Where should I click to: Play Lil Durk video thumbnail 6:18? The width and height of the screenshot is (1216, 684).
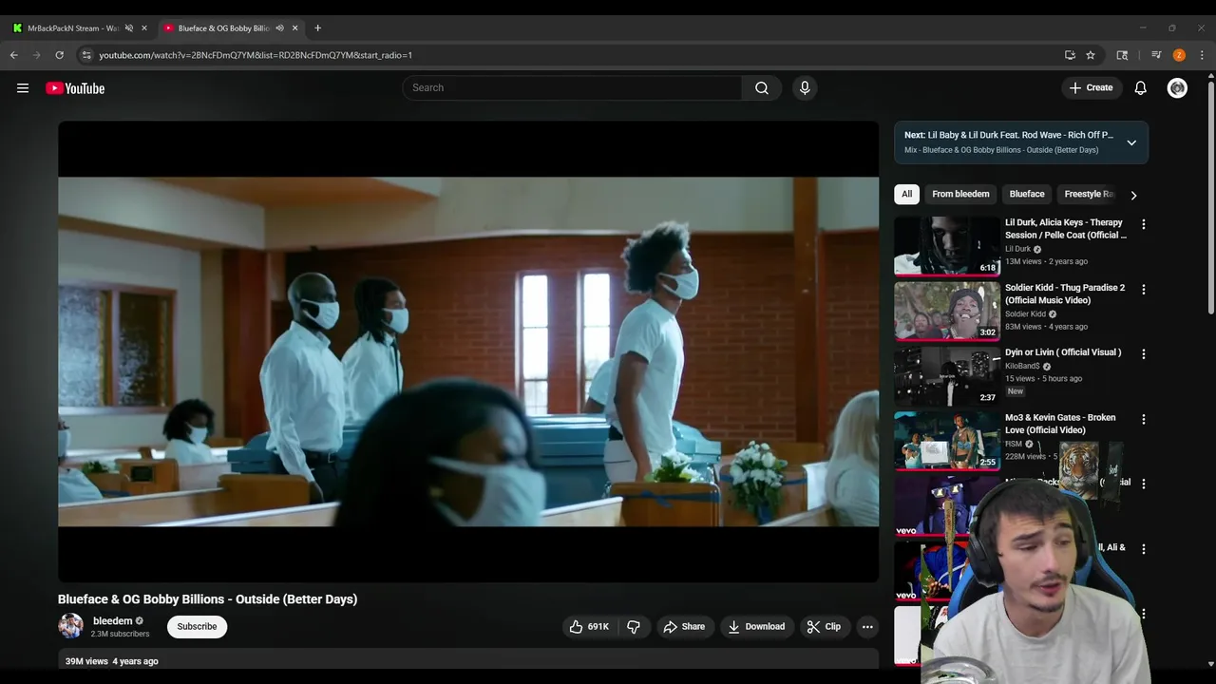[x=947, y=246]
